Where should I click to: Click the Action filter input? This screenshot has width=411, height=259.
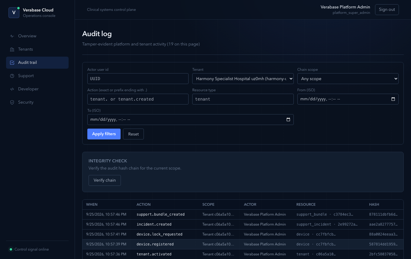point(138,99)
